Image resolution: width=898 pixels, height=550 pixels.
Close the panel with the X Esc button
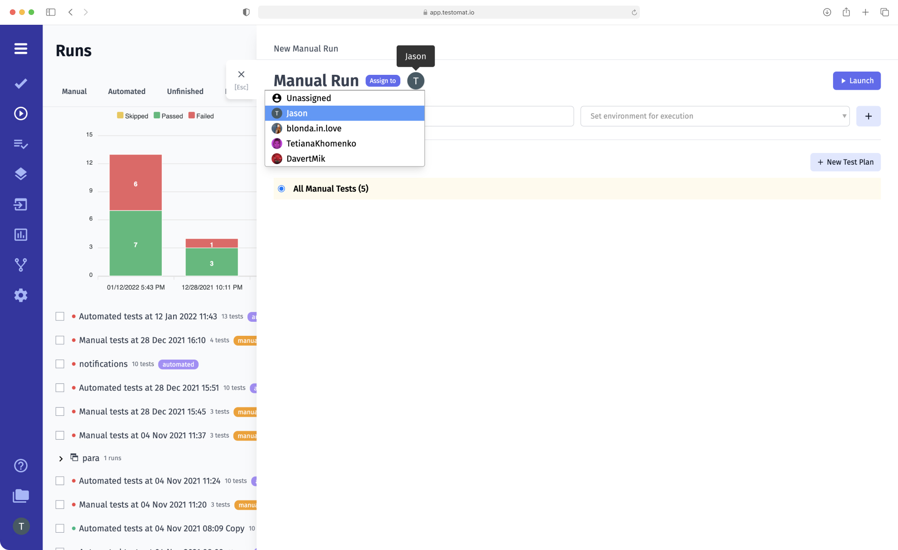241,75
